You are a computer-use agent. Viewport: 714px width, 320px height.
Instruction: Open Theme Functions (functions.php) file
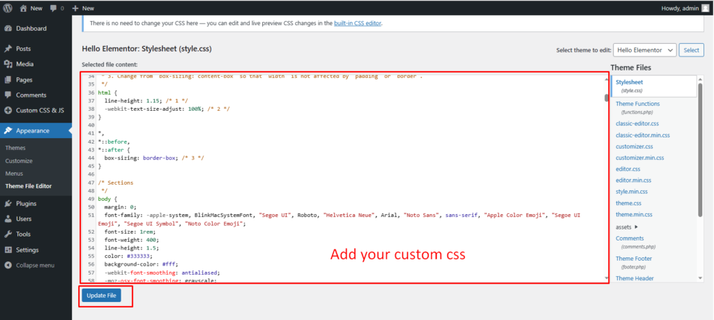point(637,107)
